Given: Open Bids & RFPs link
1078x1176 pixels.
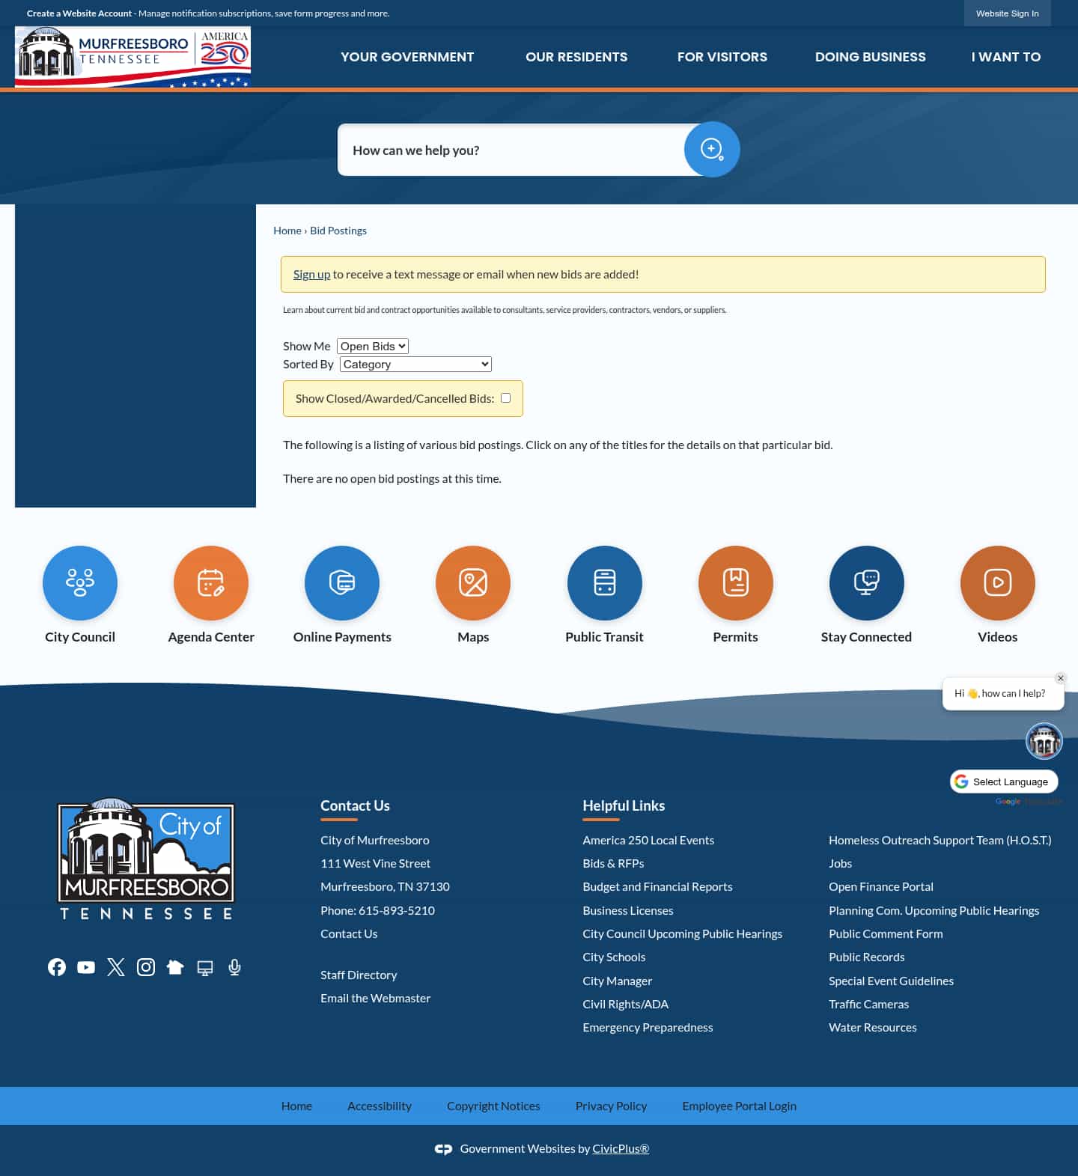Looking at the screenshot, I should tap(613, 863).
